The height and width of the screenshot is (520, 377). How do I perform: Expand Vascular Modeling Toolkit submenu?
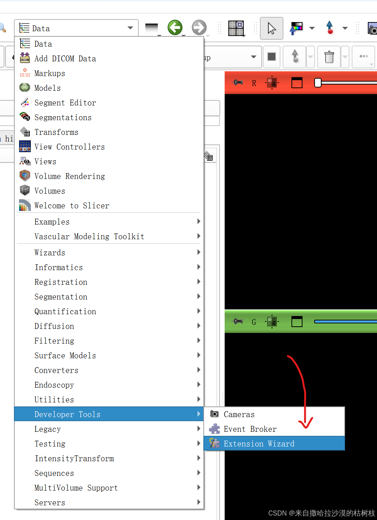point(109,236)
